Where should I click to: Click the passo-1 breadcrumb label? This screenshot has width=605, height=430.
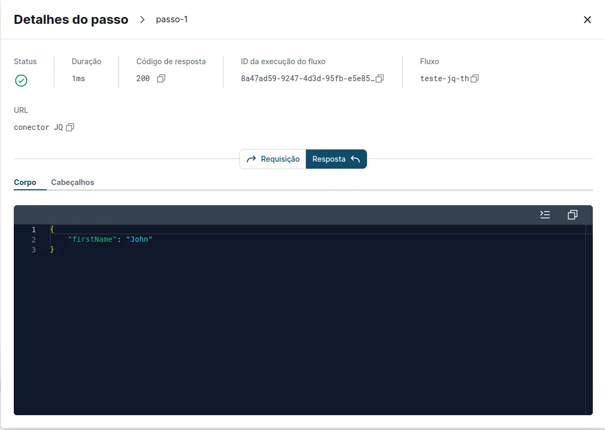tap(172, 19)
